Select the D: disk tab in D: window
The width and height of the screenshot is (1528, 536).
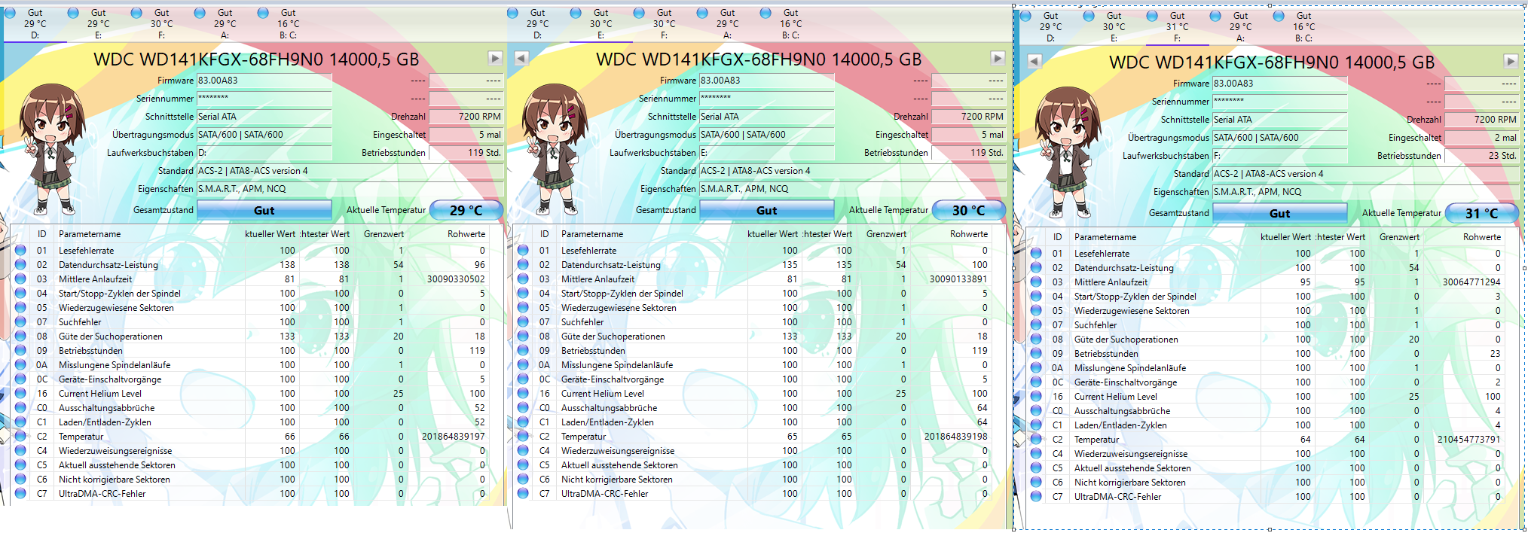pos(35,23)
